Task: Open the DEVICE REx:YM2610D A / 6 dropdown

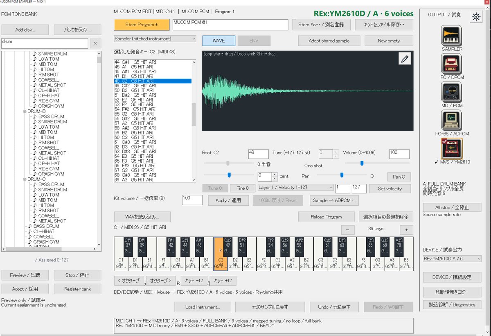Action: click(452, 259)
